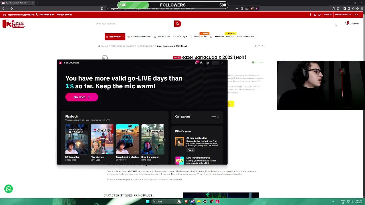Go to previous product arrow
Image resolution: width=365 pixels, height=205 pixels.
255,46
